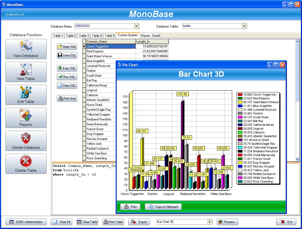Copy the chart to clipboard
Viewport: 302px width, 229px height.
coord(163,207)
